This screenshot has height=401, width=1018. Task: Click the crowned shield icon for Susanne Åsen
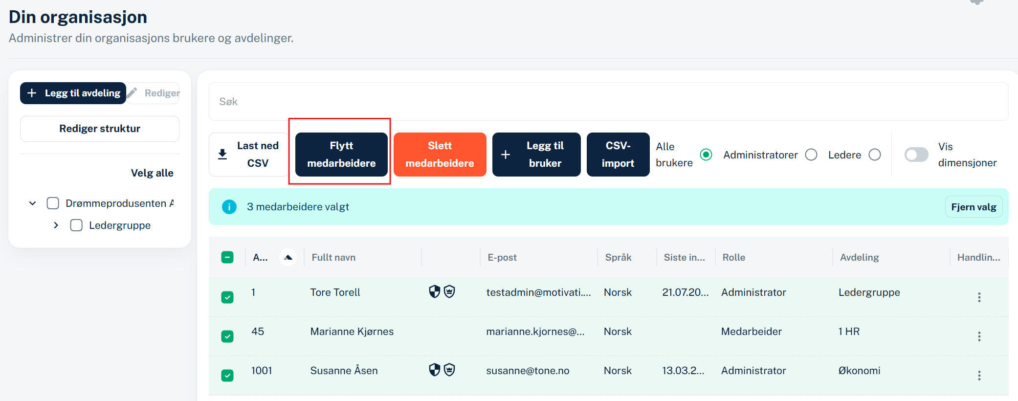point(449,370)
